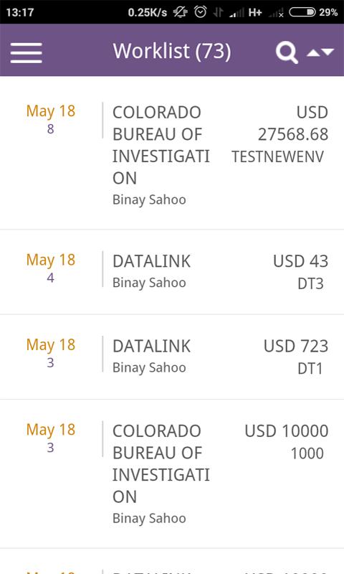Image resolution: width=344 pixels, height=574 pixels.
Task: Tap the H+ signal strength icon
Action: [x=246, y=12]
